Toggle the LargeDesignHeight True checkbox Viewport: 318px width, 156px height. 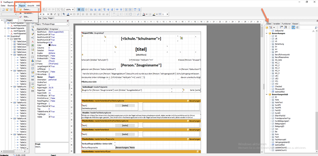point(49,66)
